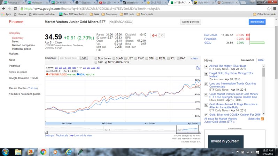Reload the page with the refresh icon
Image resolution: width=278 pixels, height=156 pixels.
[15, 9]
